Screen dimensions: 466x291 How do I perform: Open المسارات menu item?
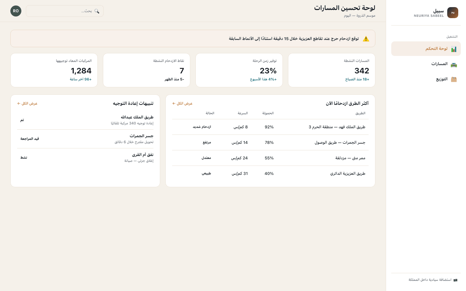click(426, 64)
